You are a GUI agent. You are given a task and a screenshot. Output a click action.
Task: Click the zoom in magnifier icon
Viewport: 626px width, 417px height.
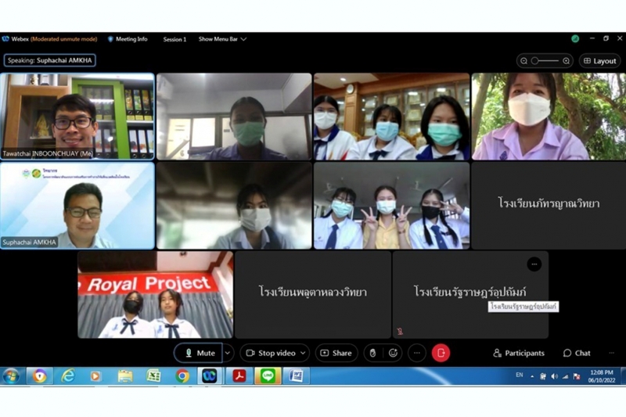click(x=567, y=60)
